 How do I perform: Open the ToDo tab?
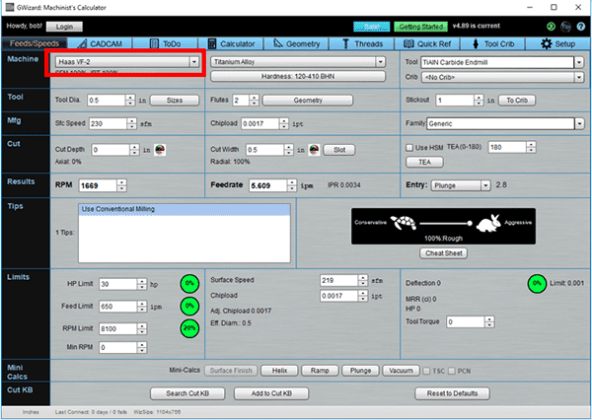166,43
